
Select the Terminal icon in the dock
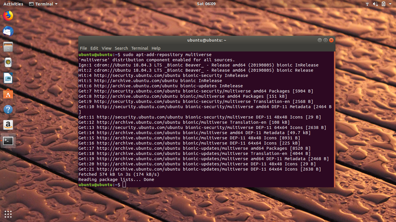[8, 141]
